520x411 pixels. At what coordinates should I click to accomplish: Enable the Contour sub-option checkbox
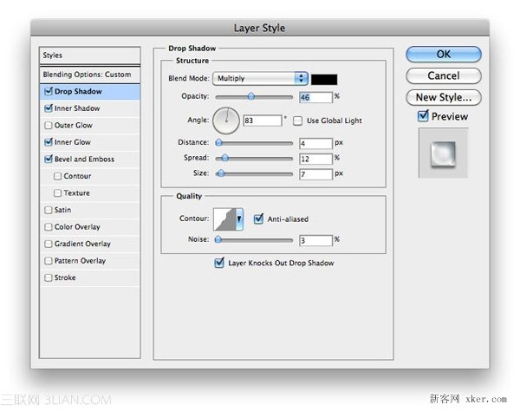coord(57,176)
